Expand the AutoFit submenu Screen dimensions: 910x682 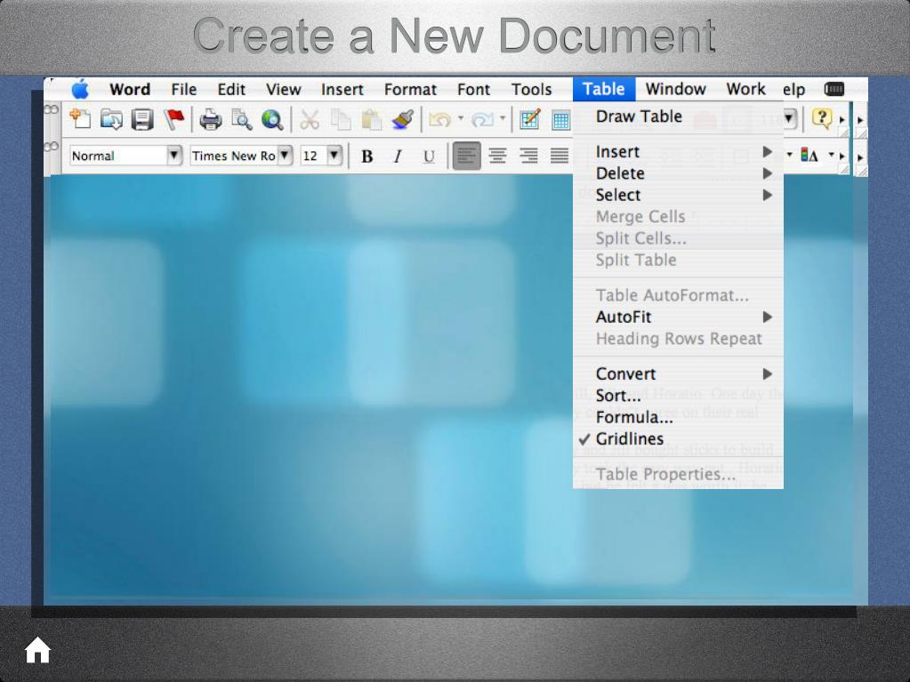[x=678, y=317]
